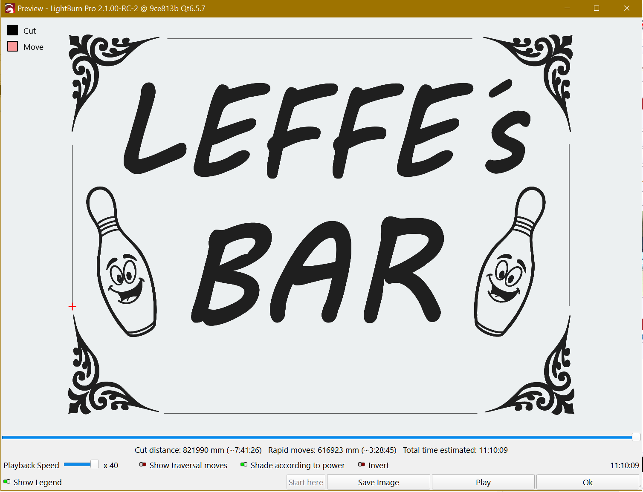Viewport: 643px width, 492px height.
Task: Disable Shade according to power
Action: click(244, 465)
